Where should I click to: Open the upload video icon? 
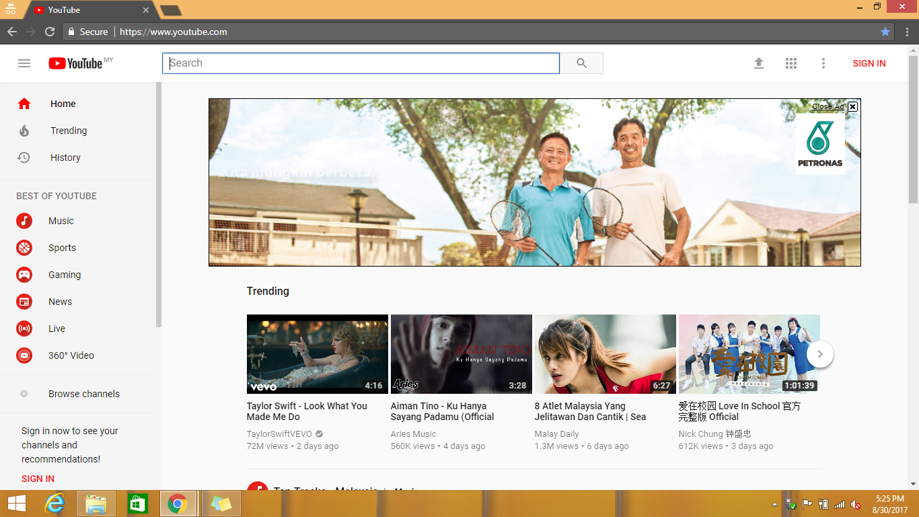click(759, 63)
